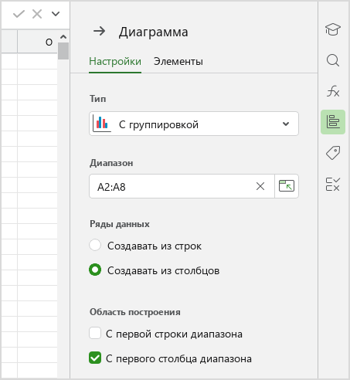Image resolution: width=350 pixels, height=380 pixels.
Task: Clear the A2:A8 range with X
Action: 260,186
